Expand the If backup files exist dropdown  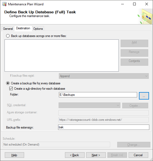104,76
